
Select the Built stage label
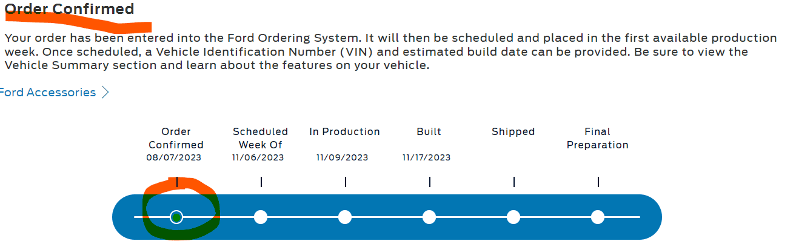(429, 131)
